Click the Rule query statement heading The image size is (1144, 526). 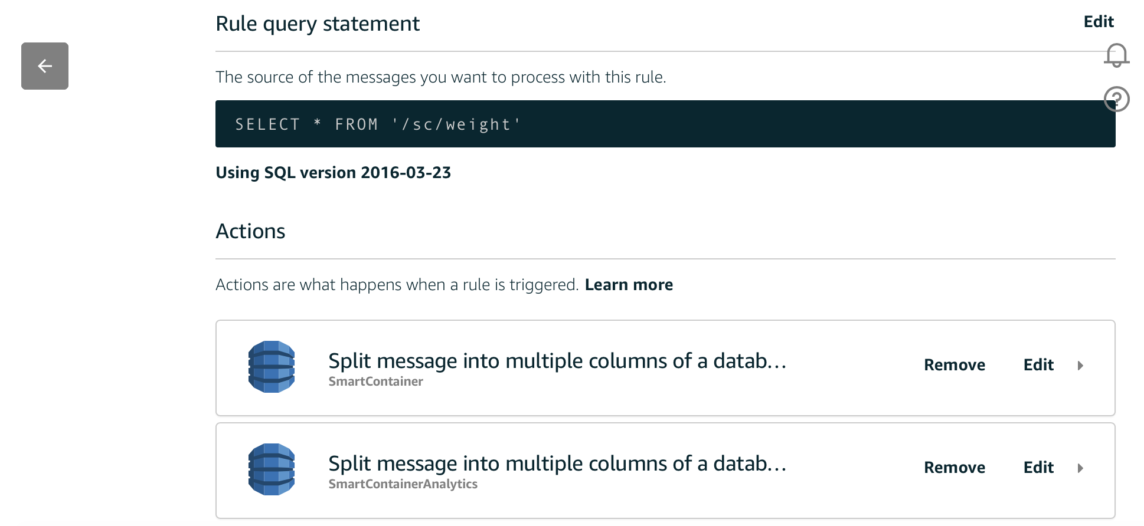(318, 24)
